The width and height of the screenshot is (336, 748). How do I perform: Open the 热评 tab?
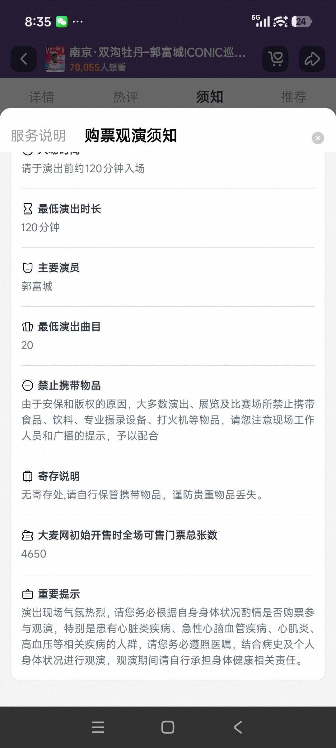tap(126, 97)
